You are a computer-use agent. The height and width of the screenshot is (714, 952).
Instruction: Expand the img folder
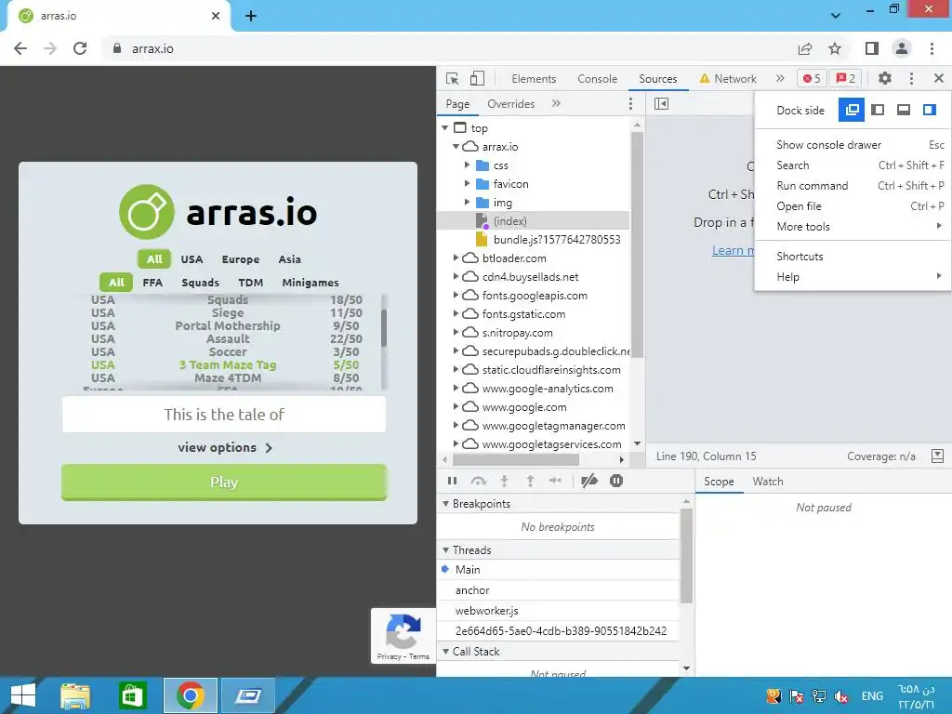(x=467, y=203)
